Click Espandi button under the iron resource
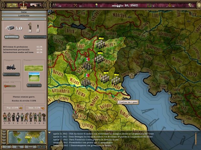201x150 pixels. tap(12, 37)
